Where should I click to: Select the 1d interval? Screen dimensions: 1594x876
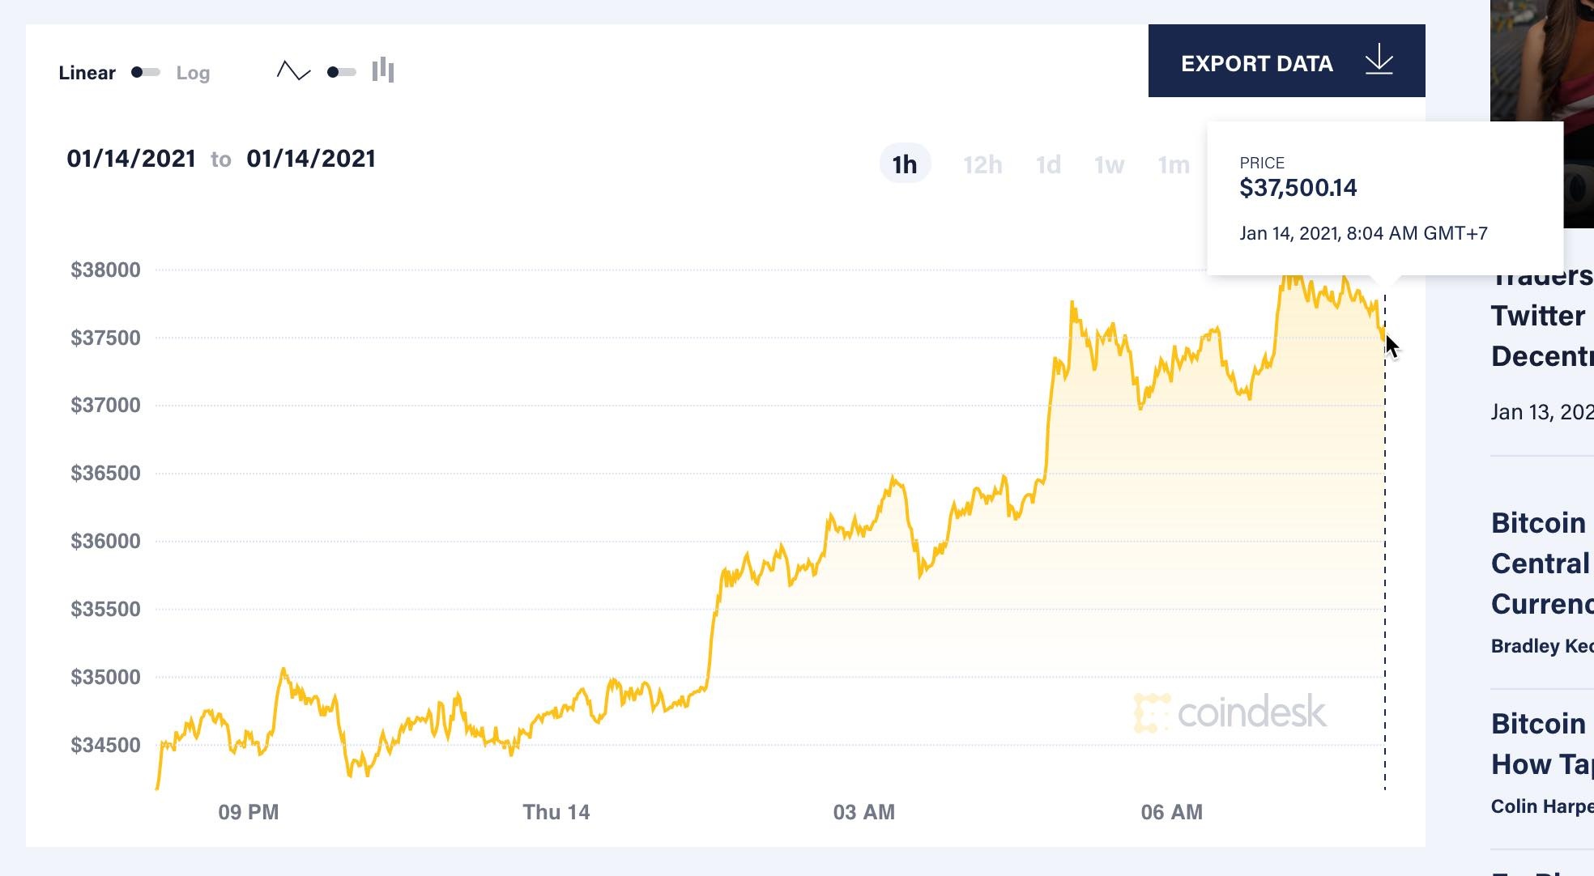coord(1048,164)
